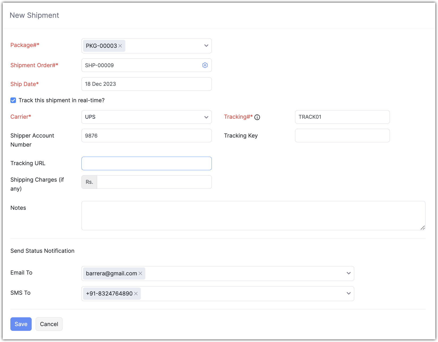The width and height of the screenshot is (438, 342).
Task: Open the SMS To dropdown arrow
Action: click(348, 293)
